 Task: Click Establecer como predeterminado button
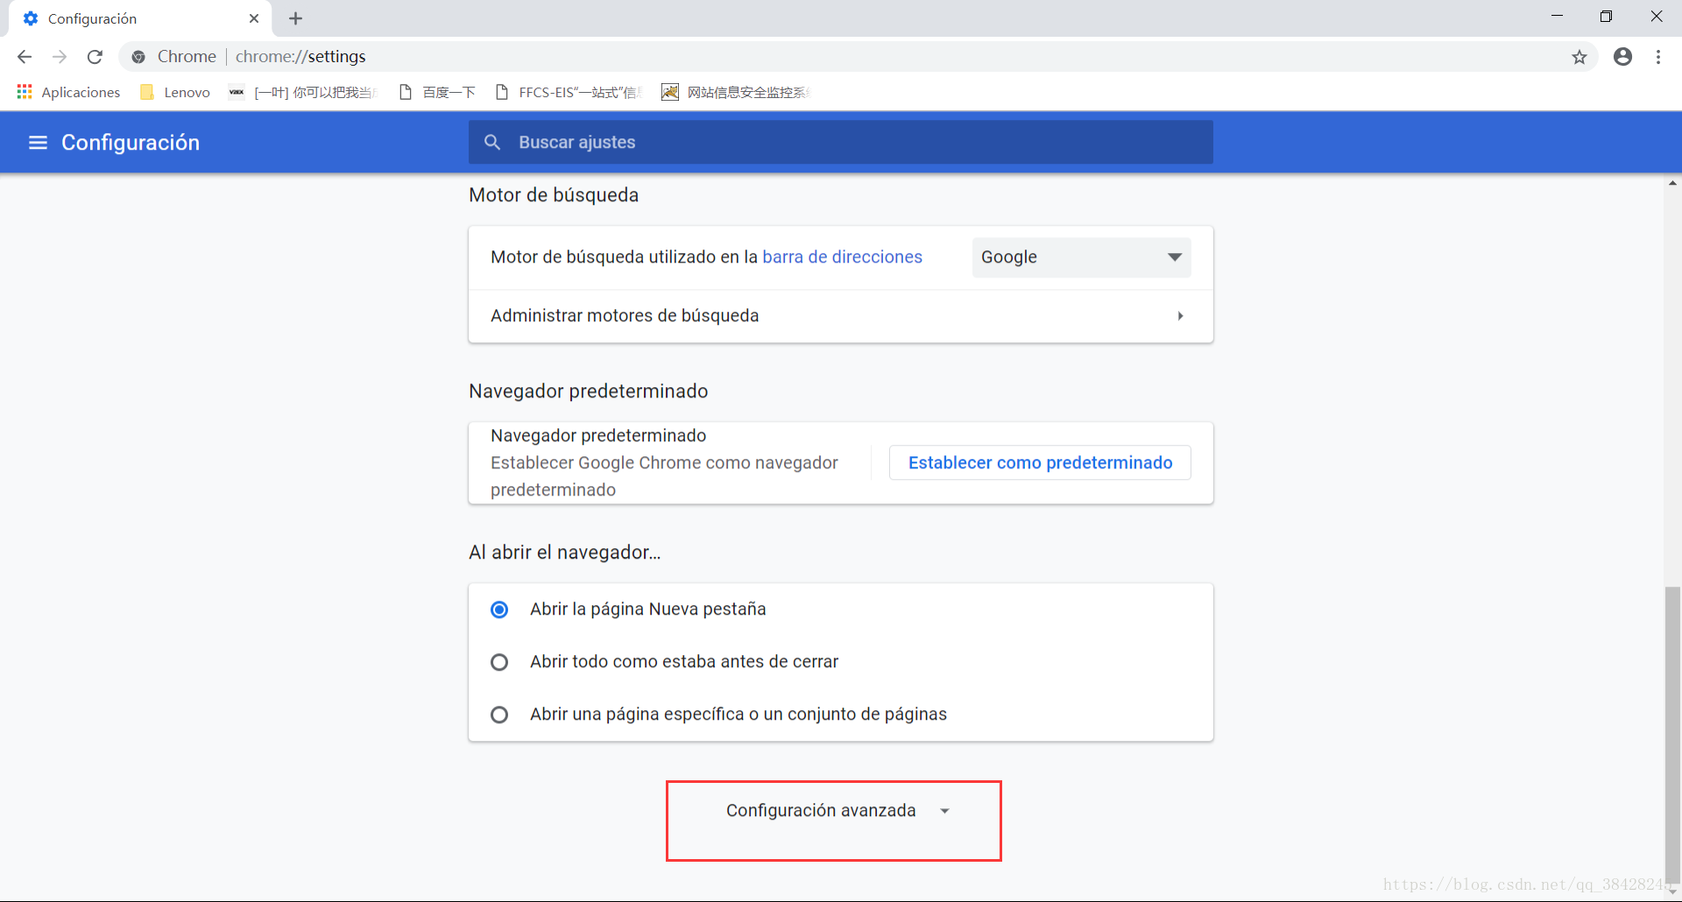[x=1040, y=462]
